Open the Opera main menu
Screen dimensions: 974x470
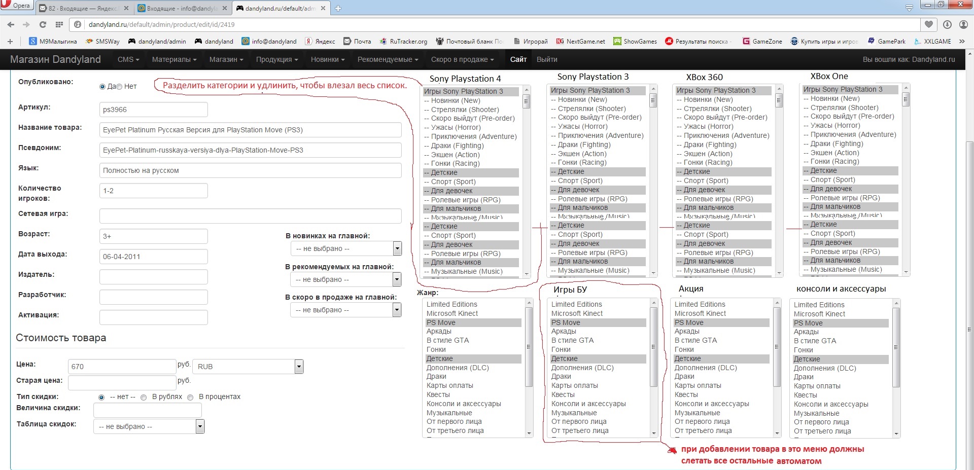tap(17, 6)
